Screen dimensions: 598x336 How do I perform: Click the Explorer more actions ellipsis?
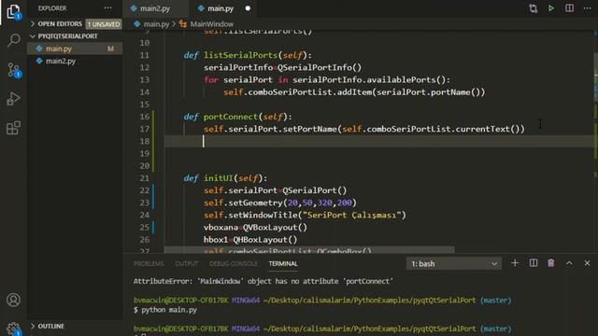pyautogui.click(x=108, y=8)
